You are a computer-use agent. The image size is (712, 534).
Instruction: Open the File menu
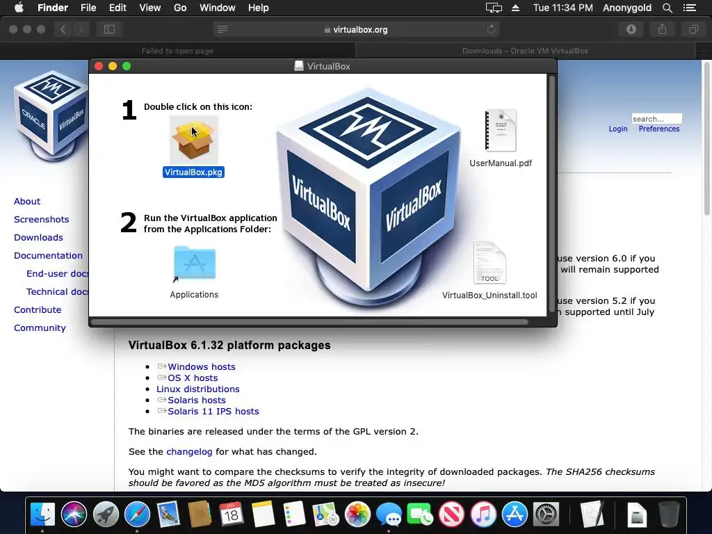[x=88, y=8]
